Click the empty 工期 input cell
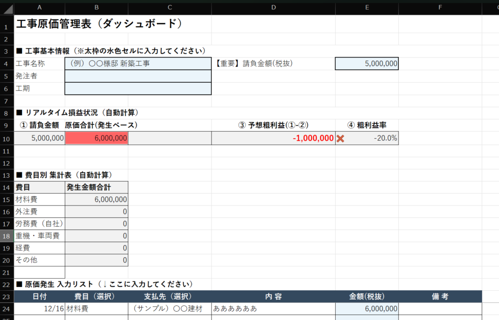Image resolution: width=499 pixels, height=320 pixels. 138,88
